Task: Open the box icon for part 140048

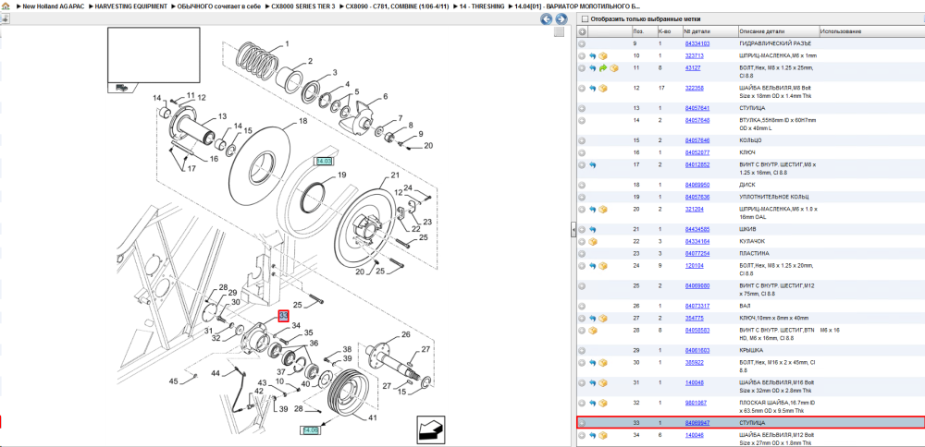Action: pyautogui.click(x=603, y=382)
